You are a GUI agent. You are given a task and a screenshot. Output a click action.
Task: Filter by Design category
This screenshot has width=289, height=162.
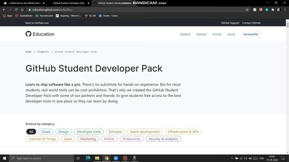click(63, 132)
